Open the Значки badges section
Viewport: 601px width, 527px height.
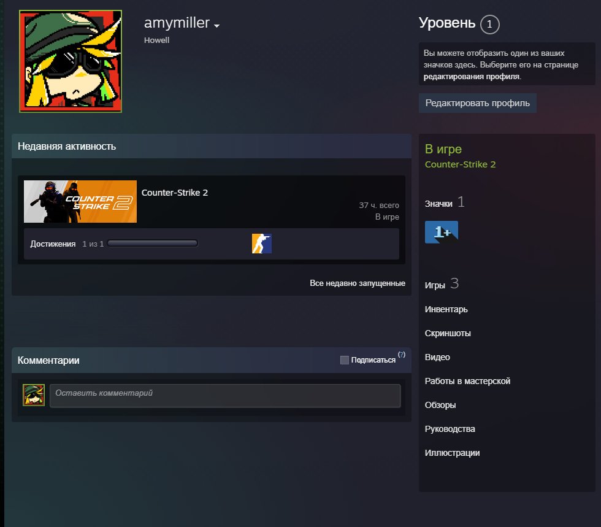tap(438, 204)
